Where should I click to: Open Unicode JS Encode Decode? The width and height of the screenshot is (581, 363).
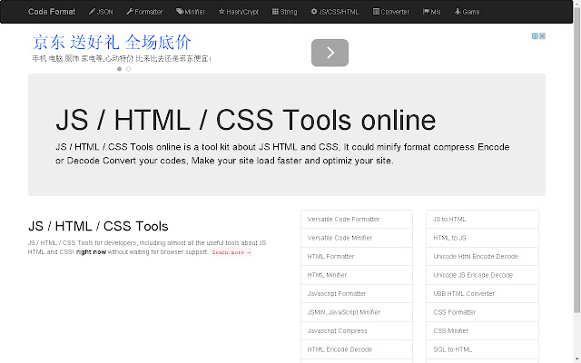pos(482,275)
